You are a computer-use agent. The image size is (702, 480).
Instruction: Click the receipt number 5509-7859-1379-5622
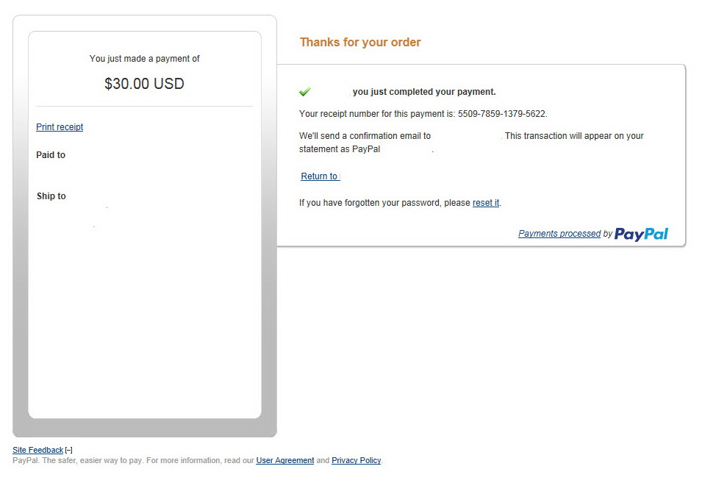(501, 114)
